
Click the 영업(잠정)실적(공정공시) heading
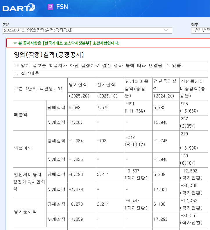(x=49, y=55)
